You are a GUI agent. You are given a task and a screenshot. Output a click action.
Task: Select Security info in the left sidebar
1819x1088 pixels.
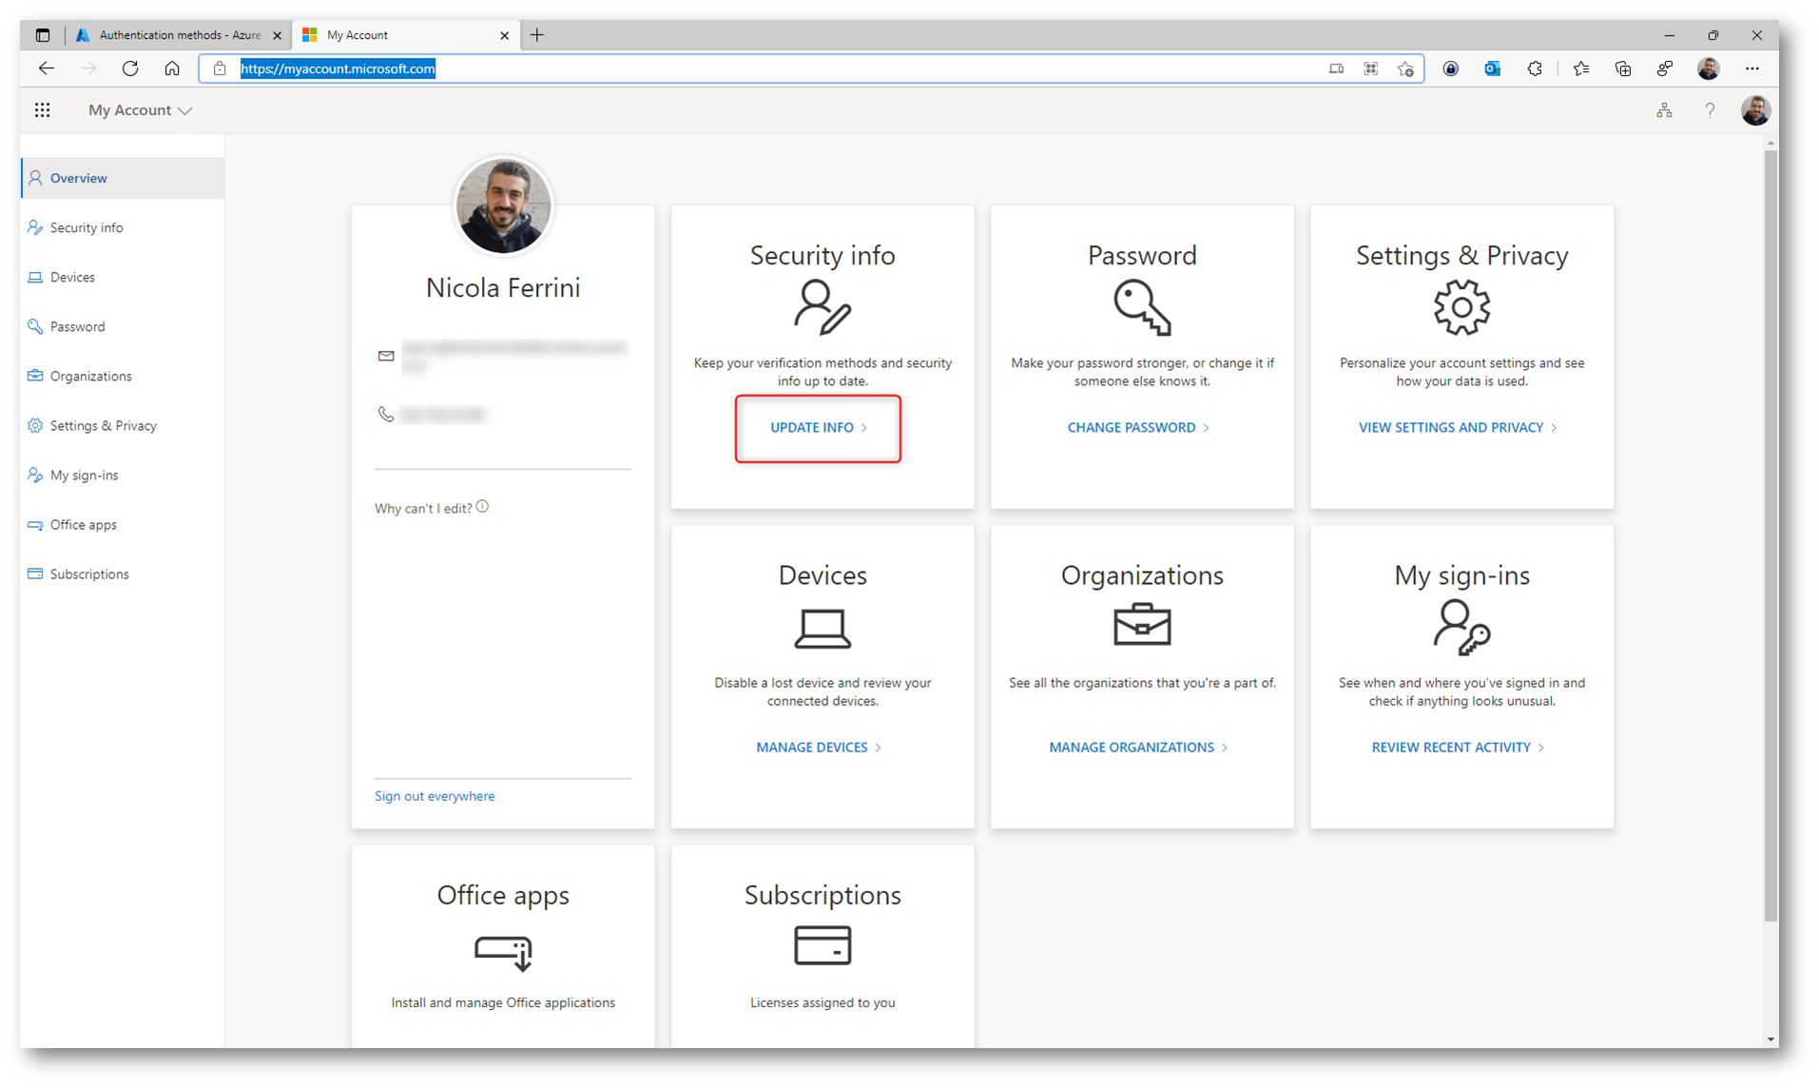click(87, 228)
